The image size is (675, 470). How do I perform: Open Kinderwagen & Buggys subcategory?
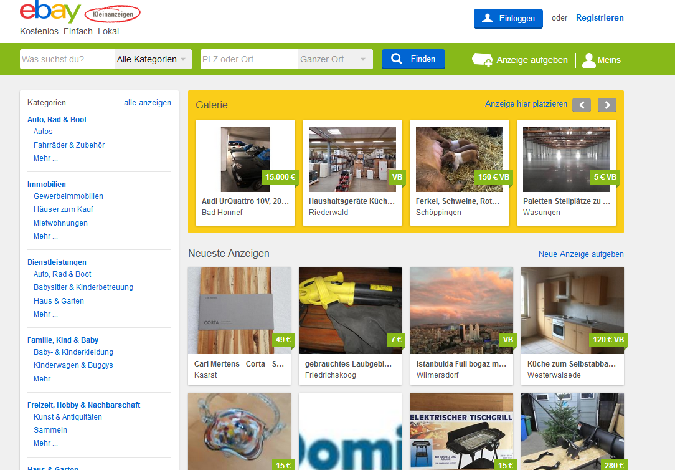(73, 365)
